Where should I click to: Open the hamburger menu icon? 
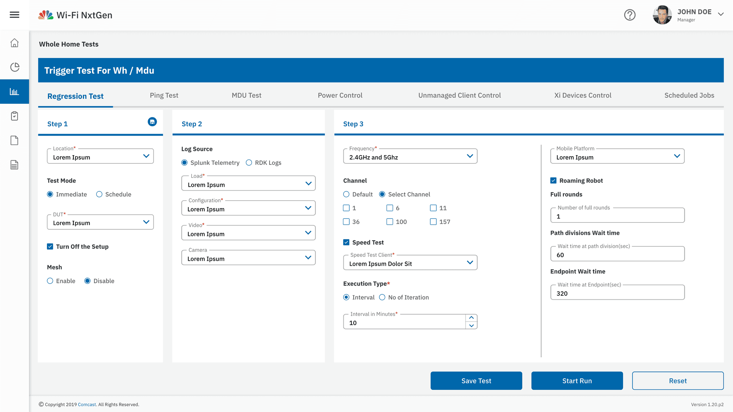click(14, 15)
